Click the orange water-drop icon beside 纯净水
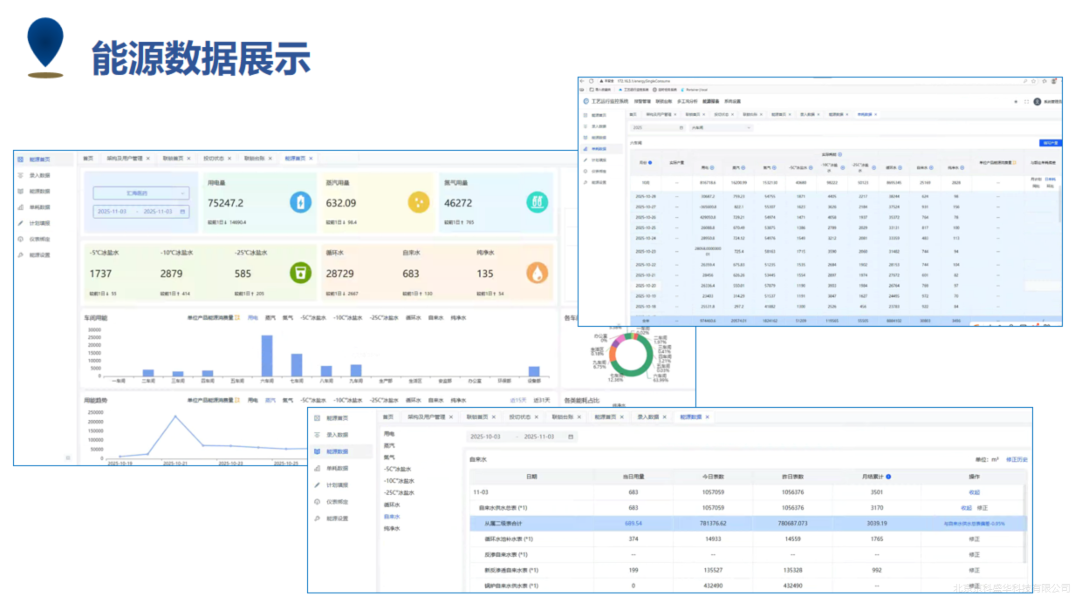Viewport: 1075px width, 596px height. pos(537,272)
